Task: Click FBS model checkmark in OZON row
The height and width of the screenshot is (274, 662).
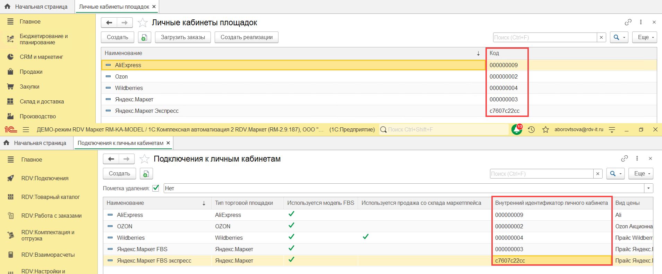Action: [291, 226]
